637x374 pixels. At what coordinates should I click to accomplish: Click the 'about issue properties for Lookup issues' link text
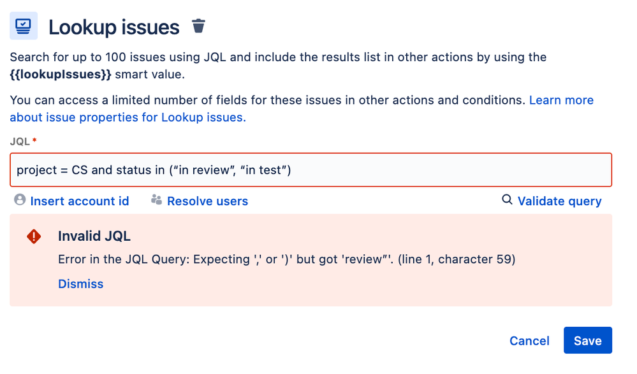click(128, 117)
